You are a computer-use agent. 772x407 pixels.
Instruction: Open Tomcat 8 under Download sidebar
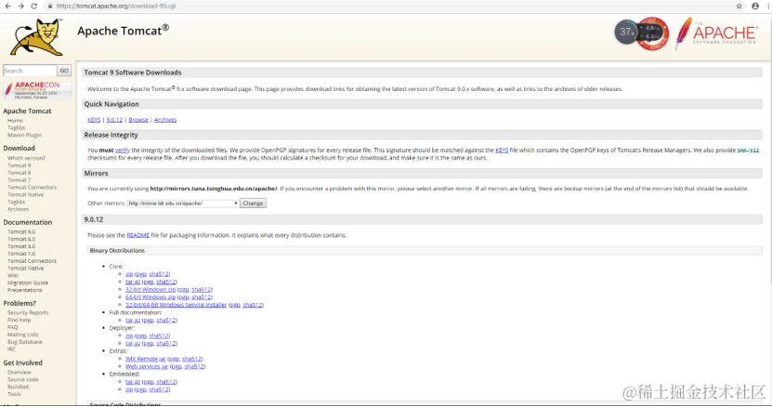tap(19, 173)
